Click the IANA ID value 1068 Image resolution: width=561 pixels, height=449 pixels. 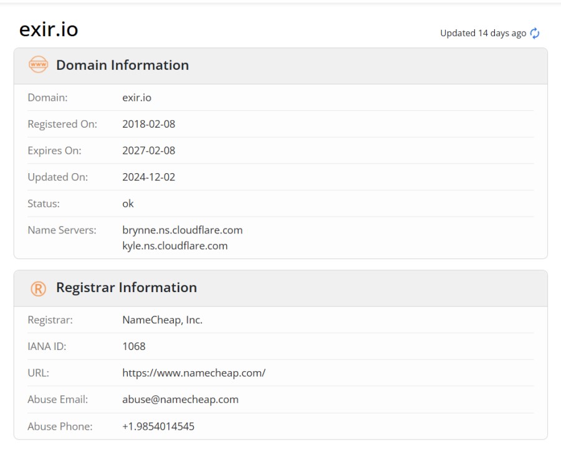click(x=133, y=347)
